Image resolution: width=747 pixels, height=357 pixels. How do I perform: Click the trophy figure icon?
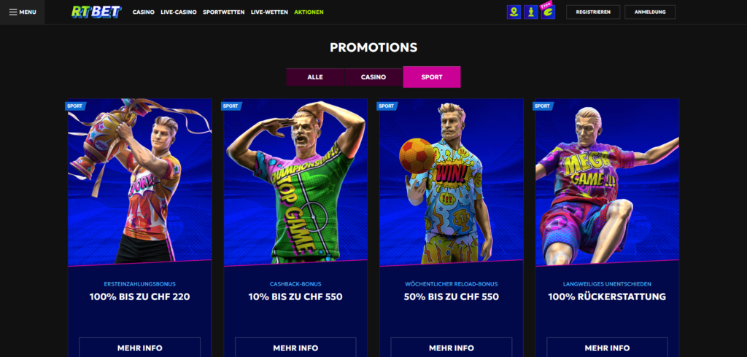(531, 12)
